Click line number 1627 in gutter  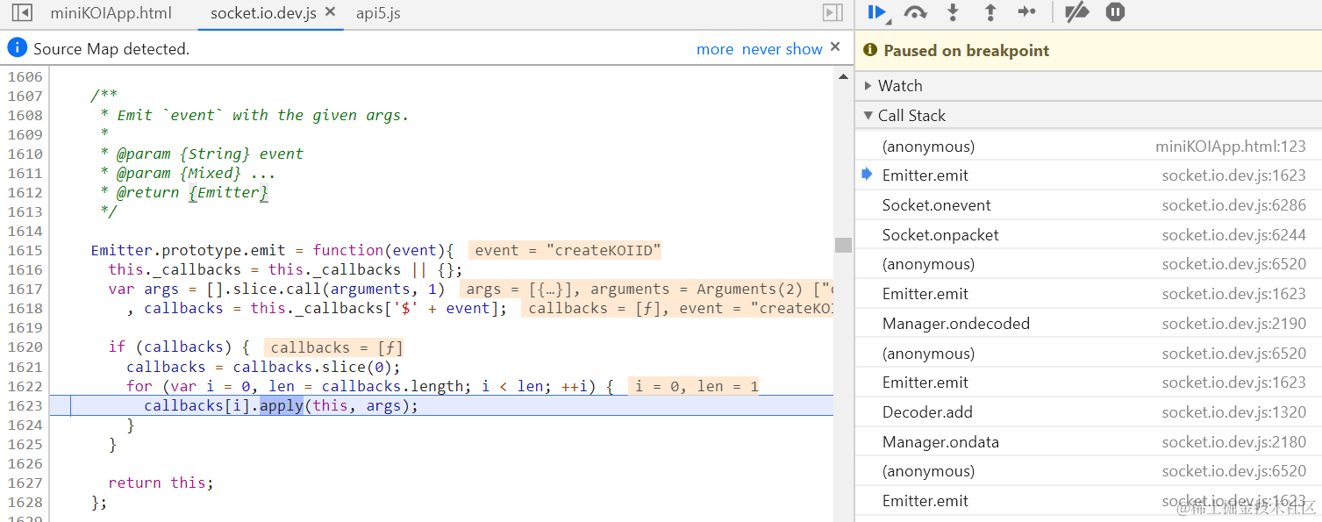(x=25, y=483)
